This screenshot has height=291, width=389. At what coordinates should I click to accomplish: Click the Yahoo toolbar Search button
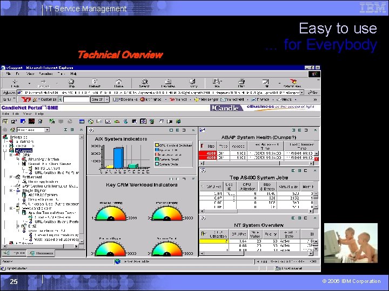(97, 100)
